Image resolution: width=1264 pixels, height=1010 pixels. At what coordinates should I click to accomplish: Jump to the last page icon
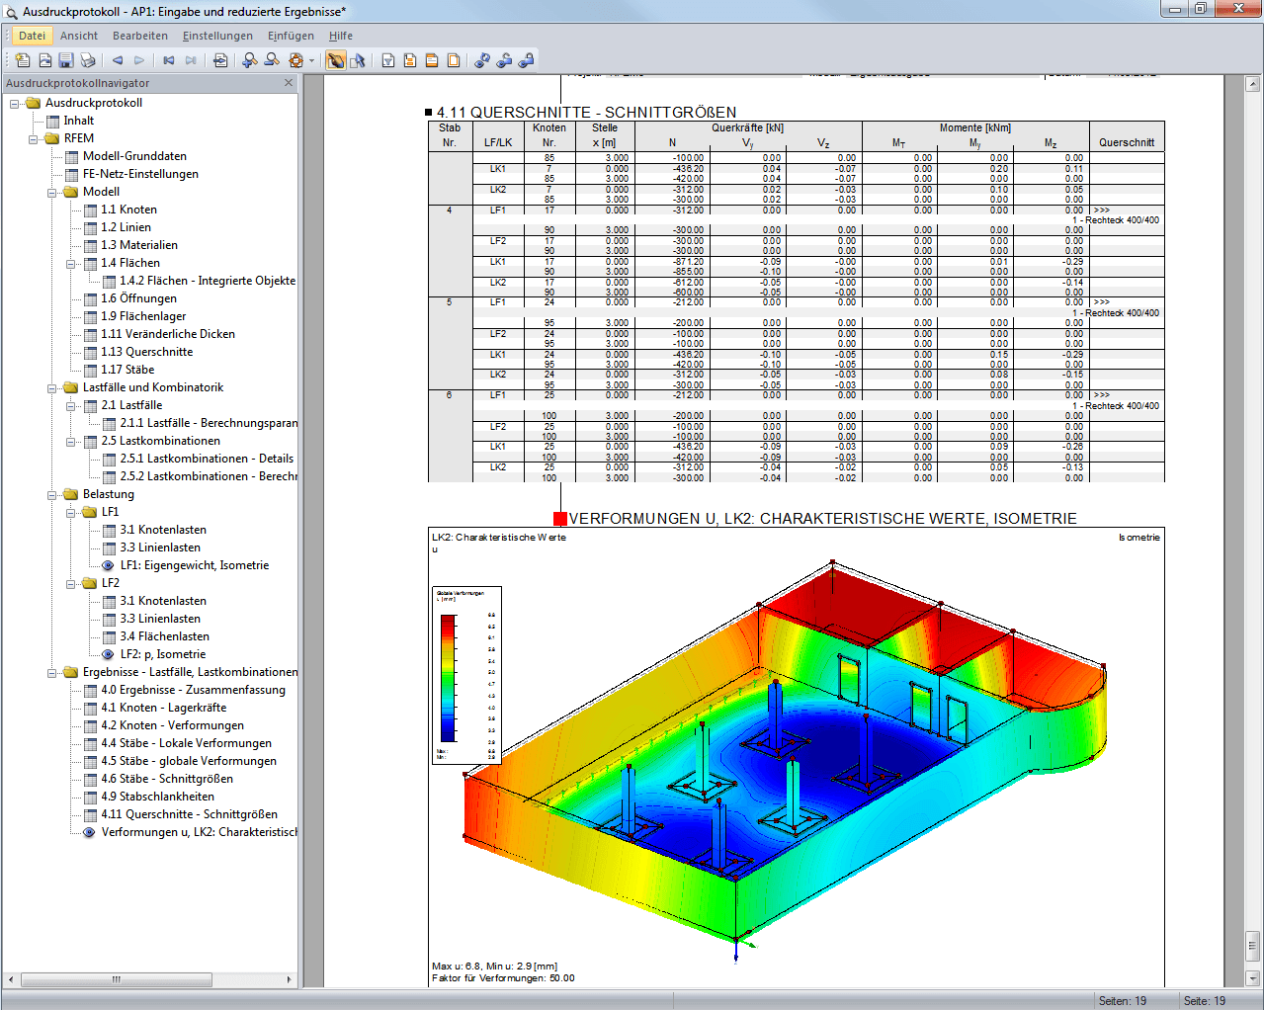tap(191, 60)
